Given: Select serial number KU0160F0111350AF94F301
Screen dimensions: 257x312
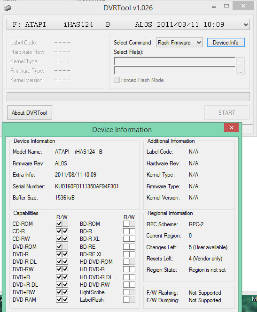Looking at the screenshot, I should [x=87, y=186].
